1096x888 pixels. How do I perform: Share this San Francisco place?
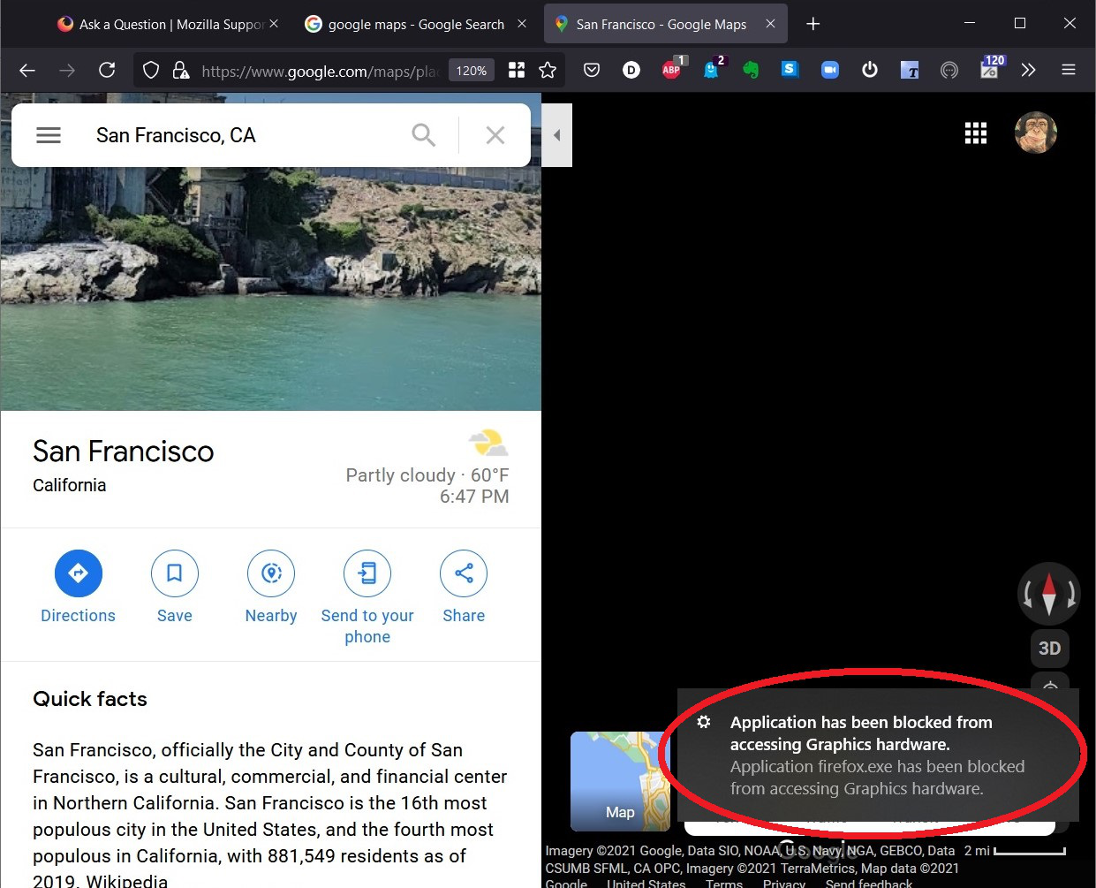click(x=464, y=573)
